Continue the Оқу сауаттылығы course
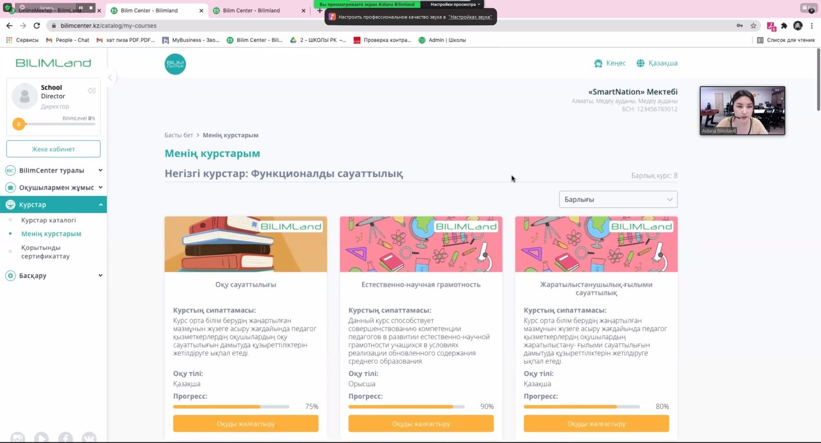 pos(246,423)
